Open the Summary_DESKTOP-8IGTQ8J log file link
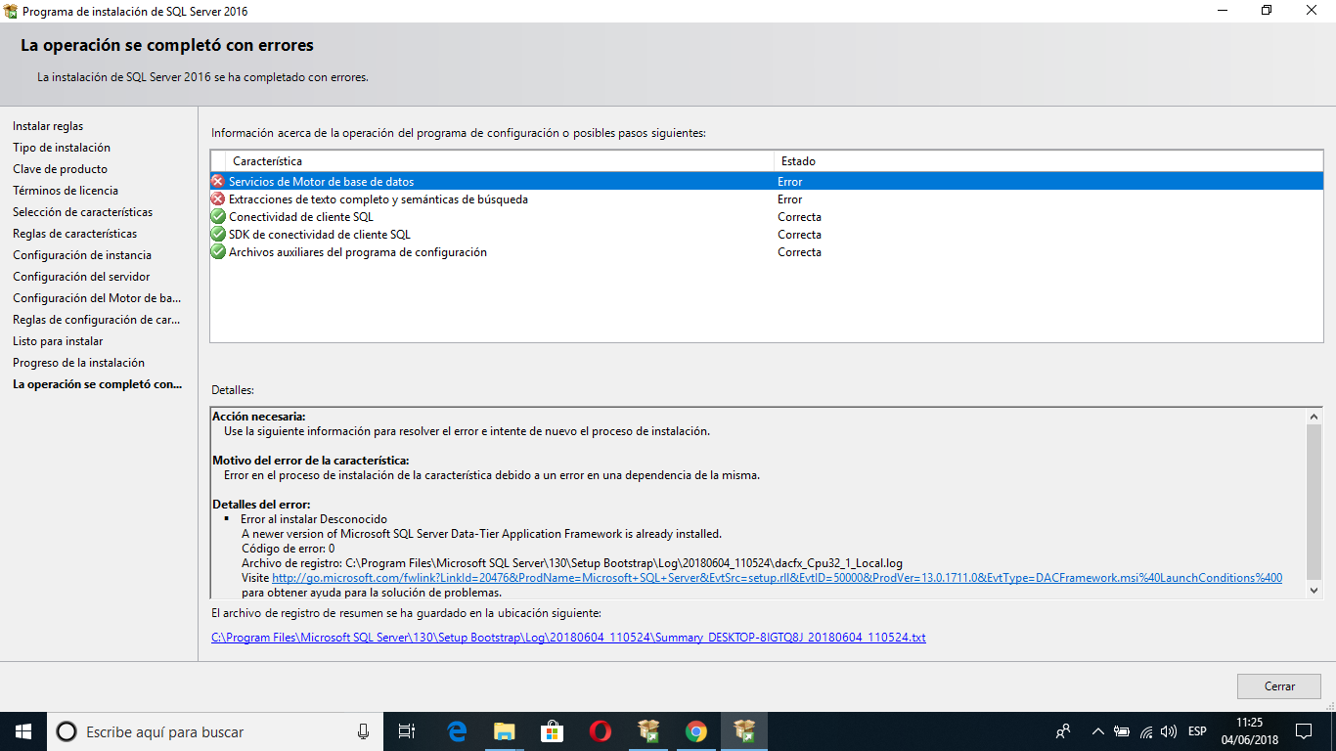This screenshot has width=1336, height=751. (x=568, y=638)
